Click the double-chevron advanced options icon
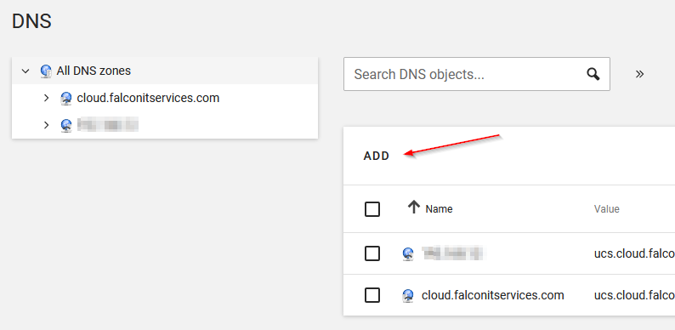Image resolution: width=675 pixels, height=330 pixels. (639, 74)
